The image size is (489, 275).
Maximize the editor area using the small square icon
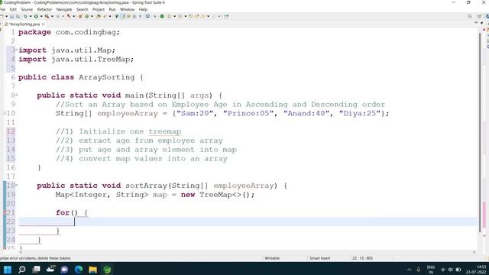[x=481, y=23]
